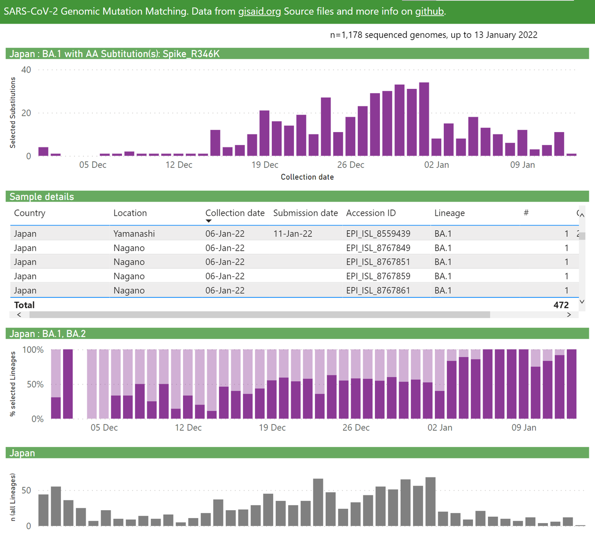Sort table by Country column header
The height and width of the screenshot is (537, 595).
tap(30, 213)
